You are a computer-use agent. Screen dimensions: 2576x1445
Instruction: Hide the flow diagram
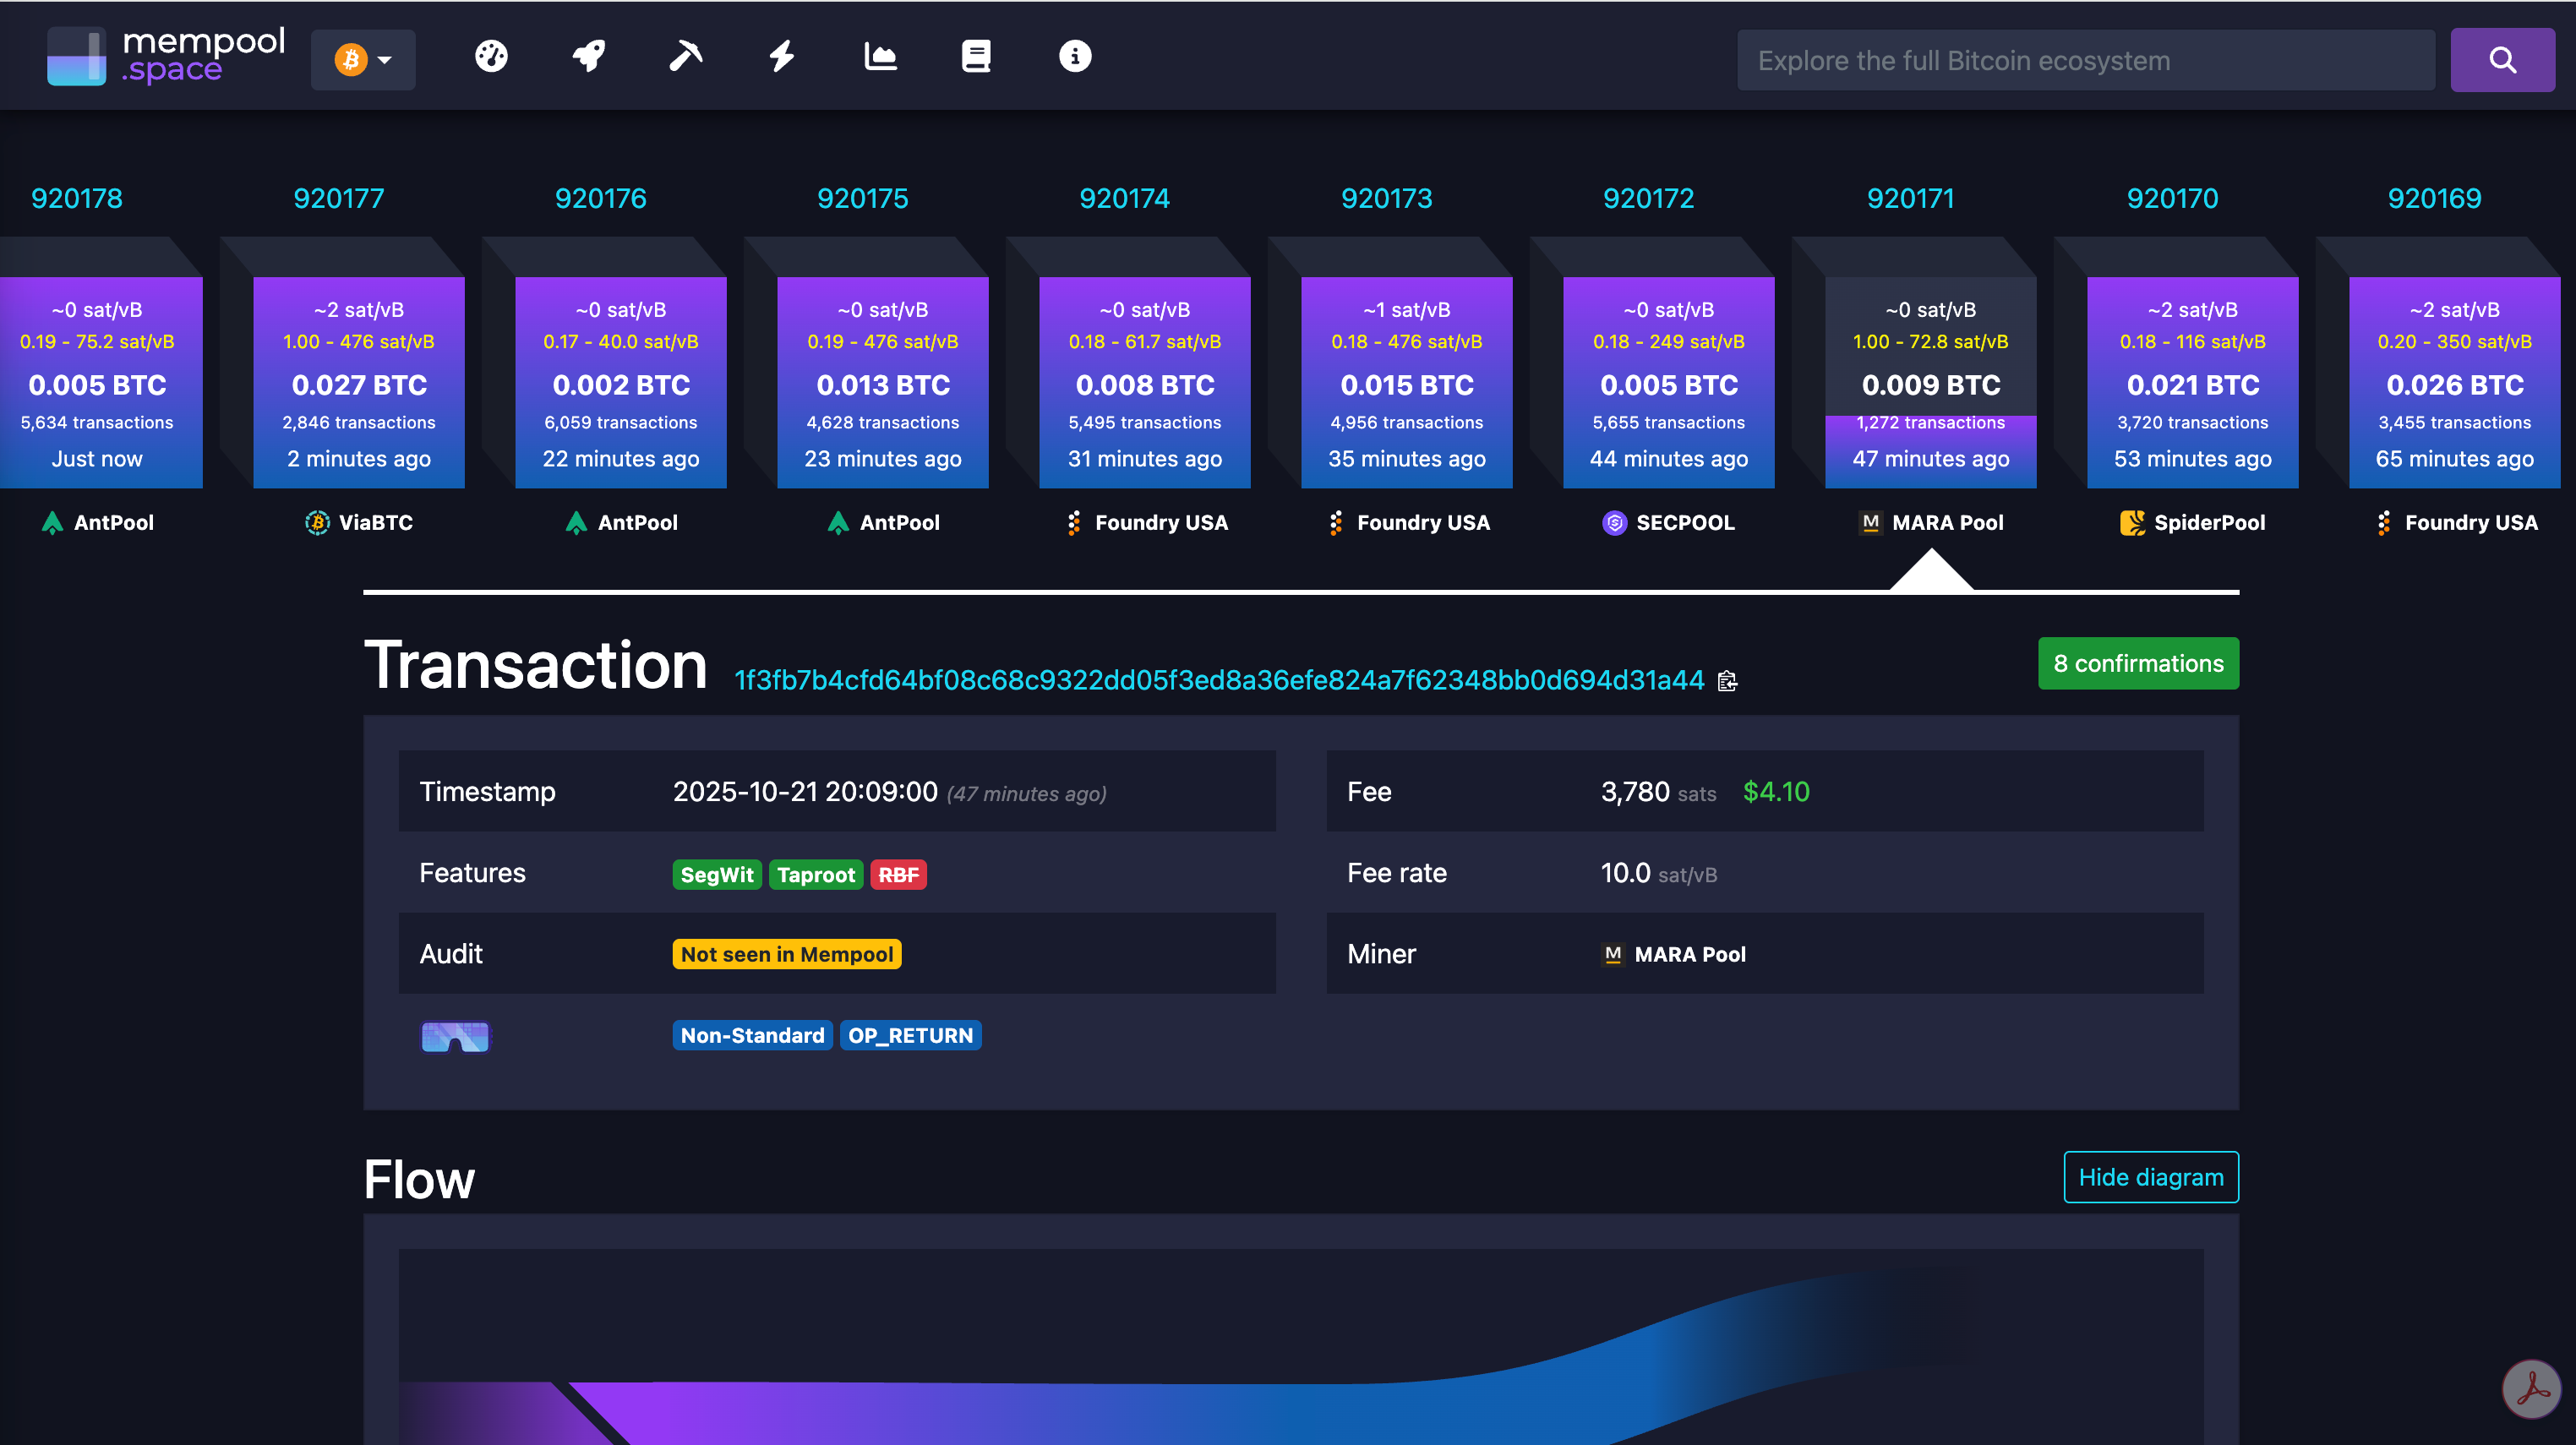(2150, 1177)
